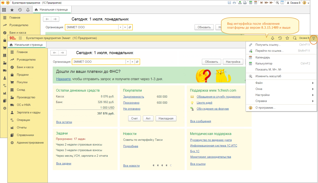Image resolution: width=318 pixels, height=183 pixels.
Task: Open Favorites star in back window toolbar
Action: (12, 10)
